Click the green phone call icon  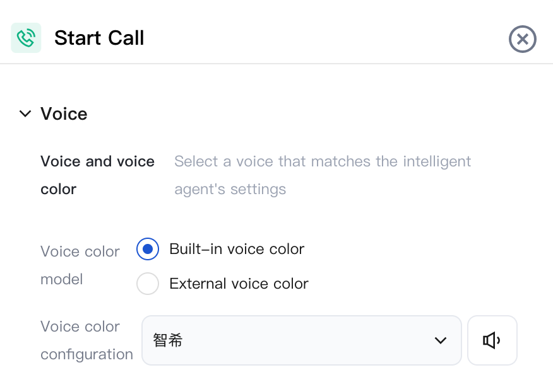(x=26, y=38)
